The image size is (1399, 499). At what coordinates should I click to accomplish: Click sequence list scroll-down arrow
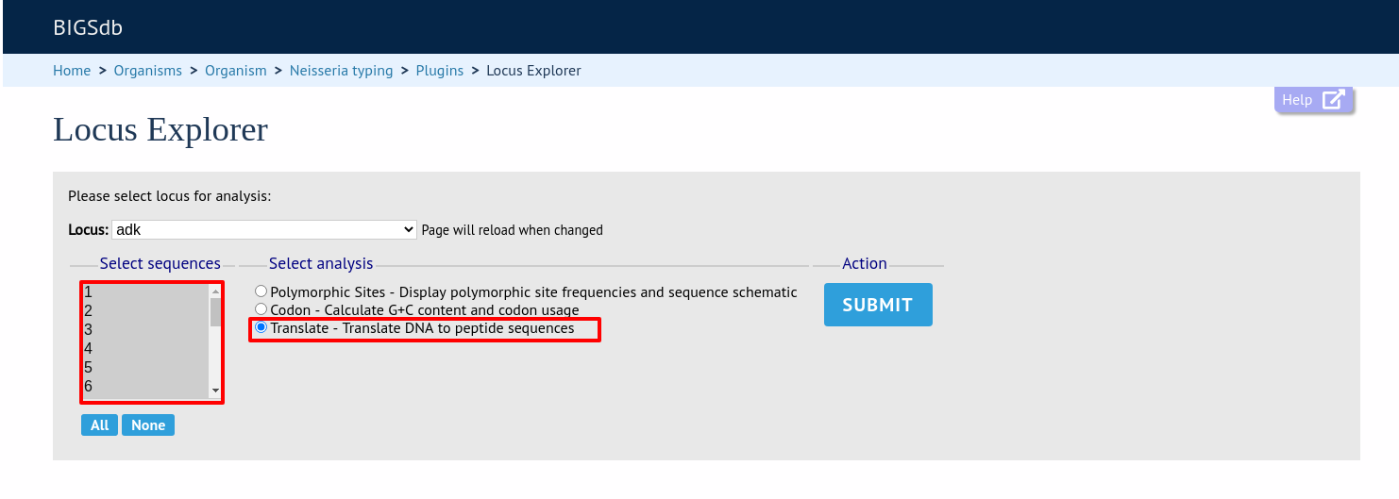pos(215,390)
